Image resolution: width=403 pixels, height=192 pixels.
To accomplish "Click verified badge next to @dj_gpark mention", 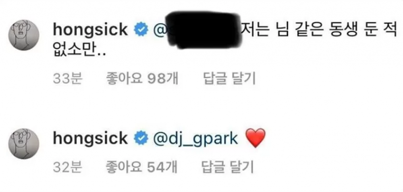I will 141,139.
